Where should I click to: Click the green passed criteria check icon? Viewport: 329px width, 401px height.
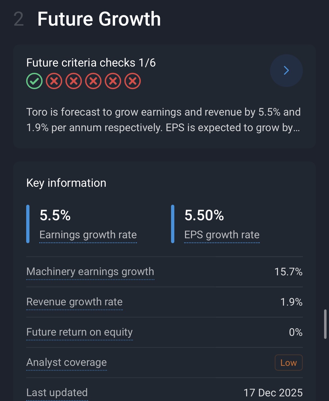tap(34, 81)
